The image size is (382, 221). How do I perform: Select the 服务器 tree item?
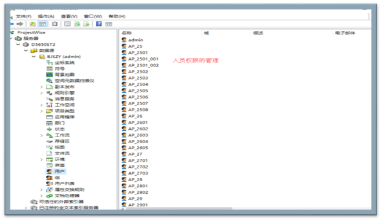[31, 39]
